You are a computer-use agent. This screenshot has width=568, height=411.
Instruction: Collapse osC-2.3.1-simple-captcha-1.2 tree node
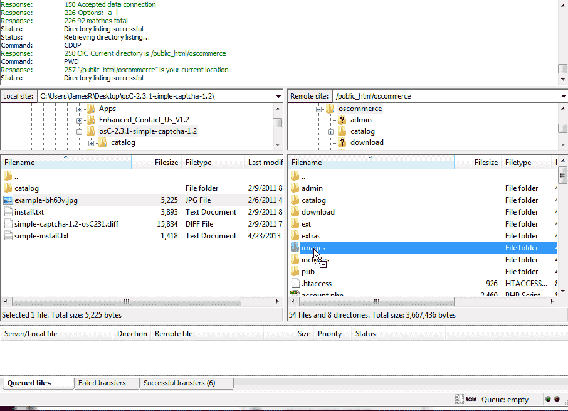click(x=79, y=132)
